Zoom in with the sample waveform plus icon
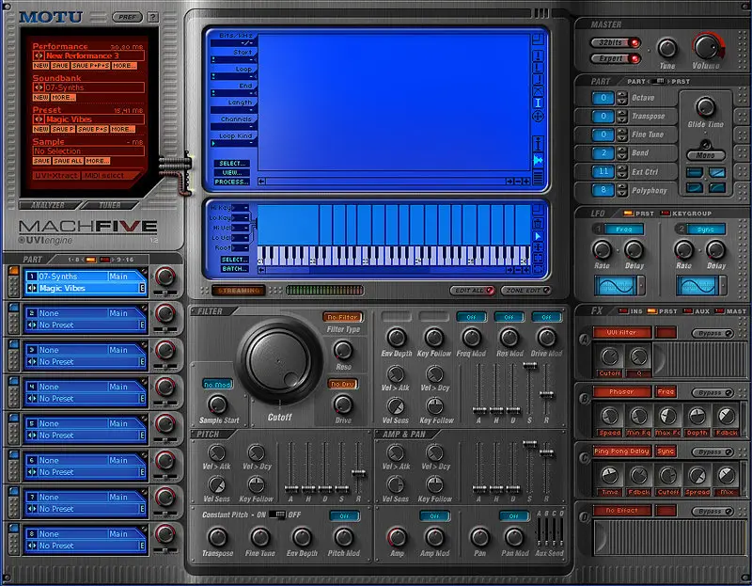Image resolution: width=752 pixels, height=586 pixels. click(526, 182)
